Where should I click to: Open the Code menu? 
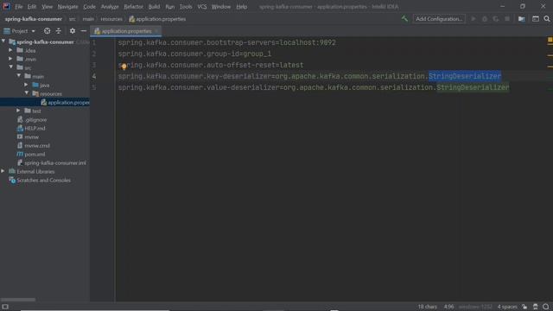(89, 7)
